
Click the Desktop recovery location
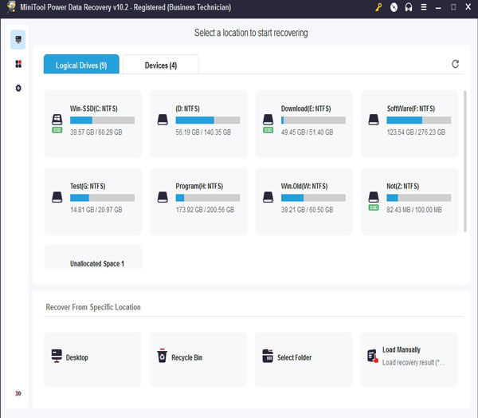click(x=92, y=359)
